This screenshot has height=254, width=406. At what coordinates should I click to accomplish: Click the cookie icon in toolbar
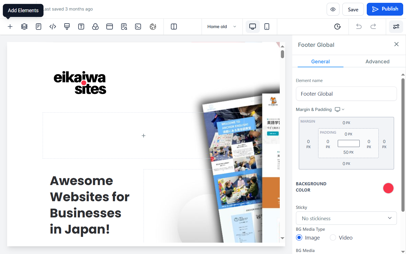(153, 27)
